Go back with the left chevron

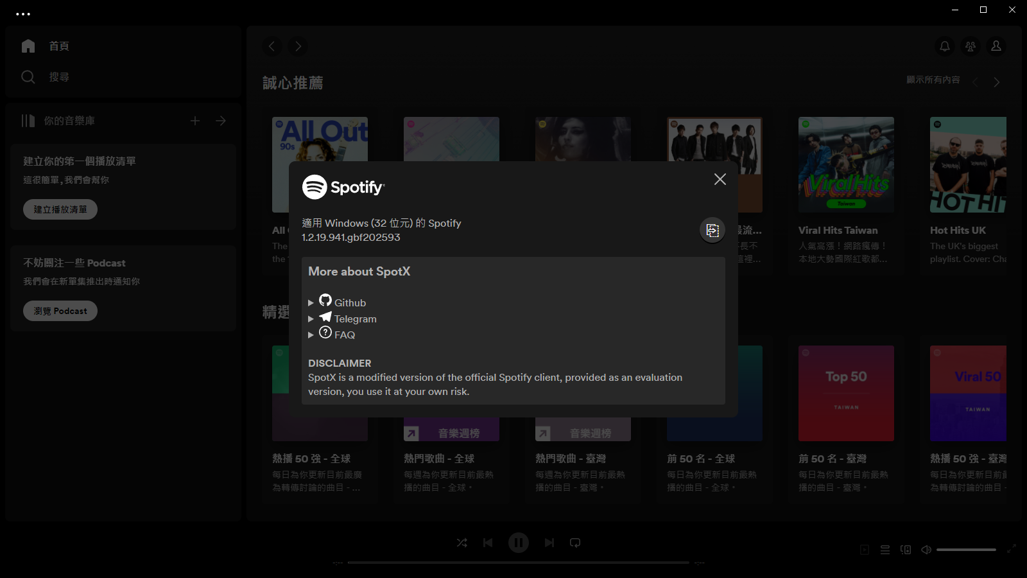[x=272, y=46]
